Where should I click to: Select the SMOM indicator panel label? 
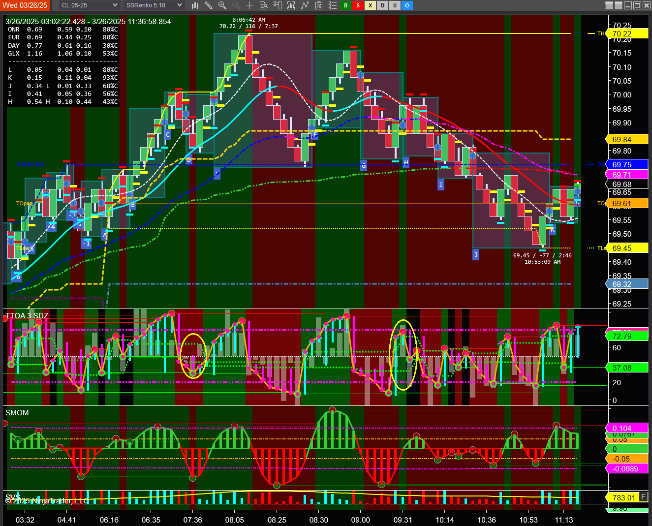point(17,413)
